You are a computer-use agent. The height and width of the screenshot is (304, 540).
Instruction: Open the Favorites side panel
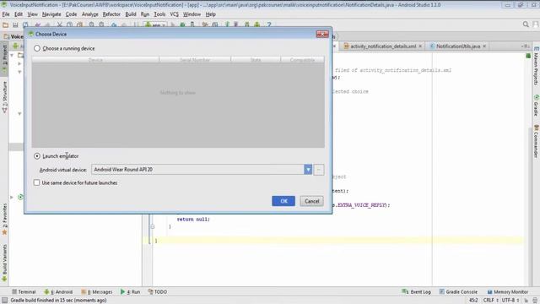coord(4,219)
